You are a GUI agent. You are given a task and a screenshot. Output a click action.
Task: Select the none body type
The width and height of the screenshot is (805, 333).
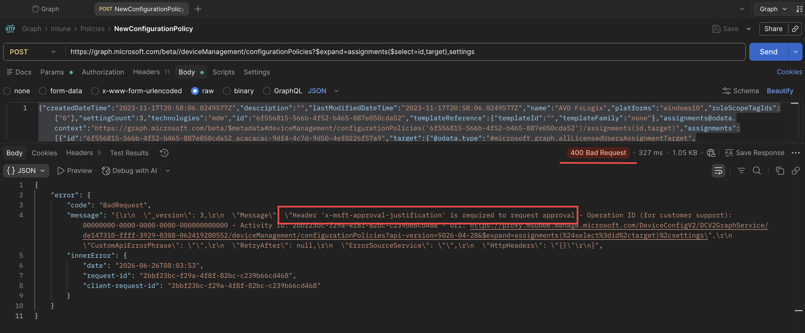pos(7,91)
